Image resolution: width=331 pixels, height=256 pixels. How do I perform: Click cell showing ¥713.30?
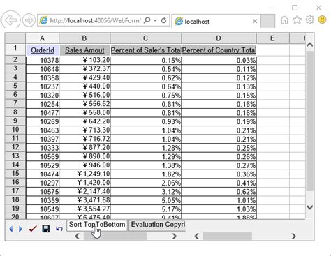tap(84, 130)
